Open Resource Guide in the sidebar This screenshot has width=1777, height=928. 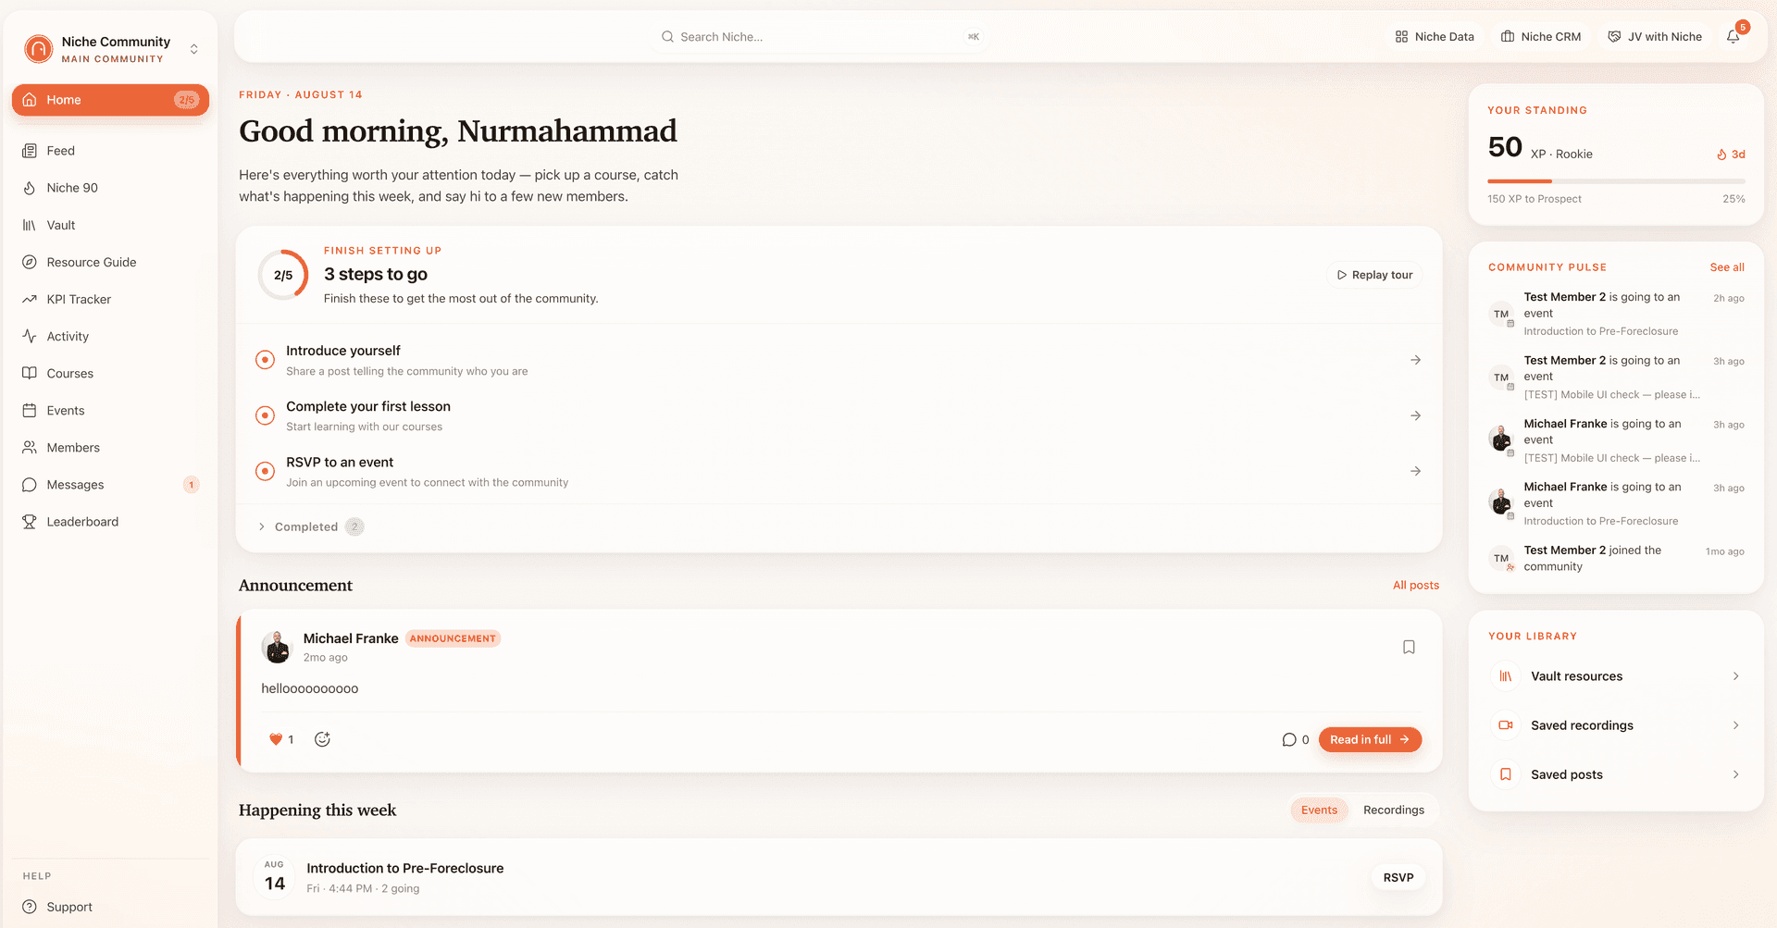pyautogui.click(x=110, y=262)
